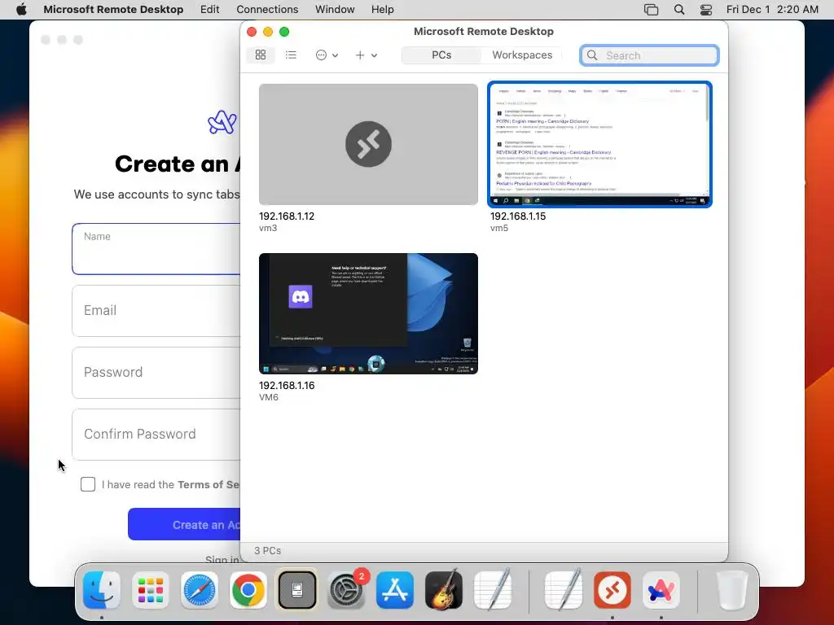Open the highlighted gray app icon in Dock
This screenshot has width=834, height=625.
tap(297, 590)
